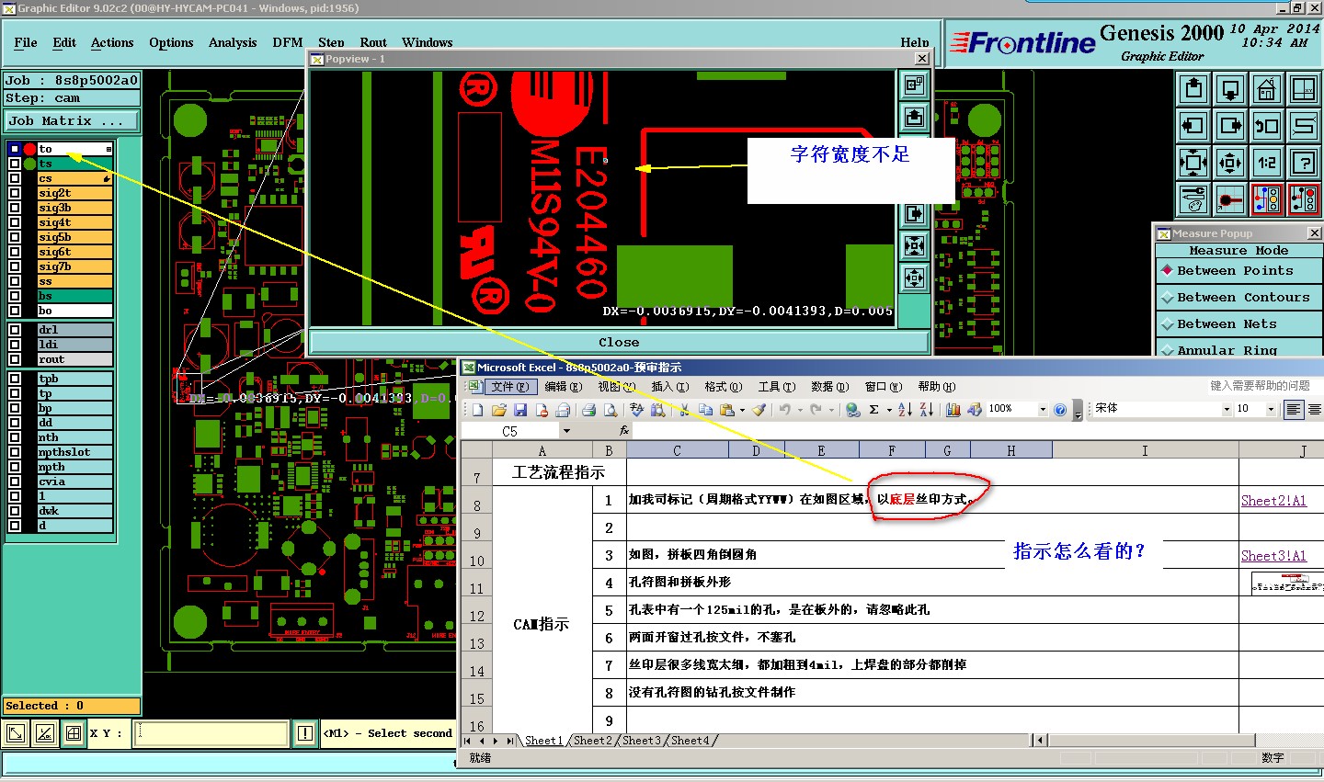Click the S-shaped path icon in Genesis
This screenshot has height=782, width=1324.
pyautogui.click(x=1304, y=126)
